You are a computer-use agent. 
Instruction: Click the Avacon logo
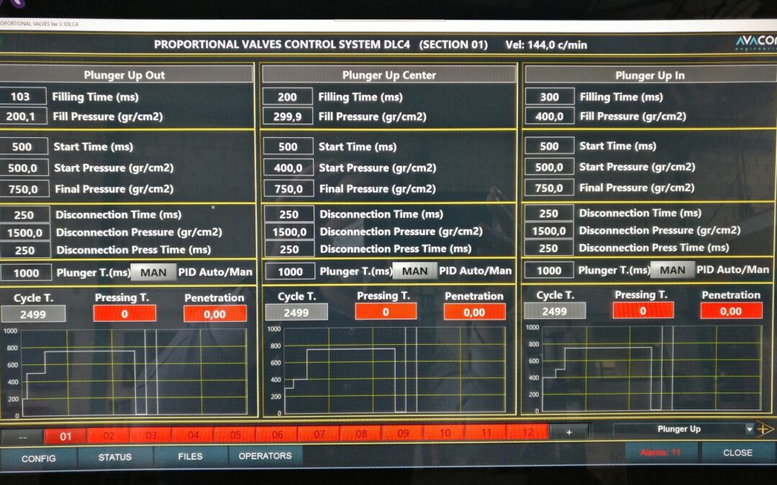coord(755,42)
